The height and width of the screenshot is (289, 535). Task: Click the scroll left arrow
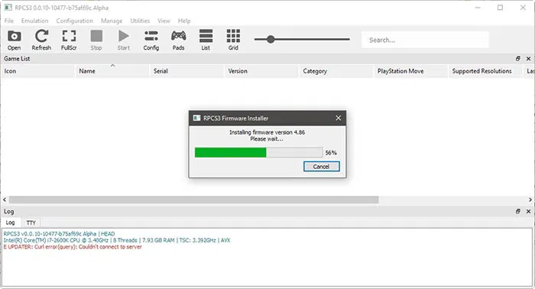5,200
